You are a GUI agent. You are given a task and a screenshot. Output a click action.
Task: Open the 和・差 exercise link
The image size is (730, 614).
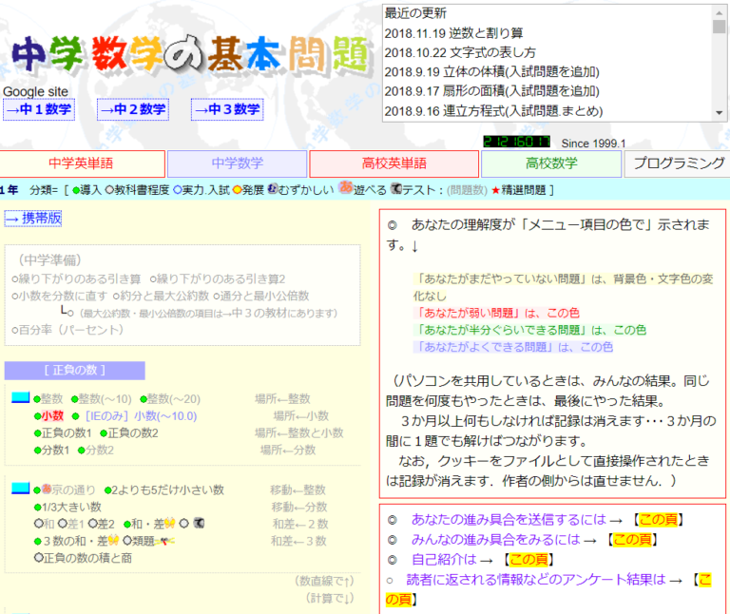click(147, 524)
